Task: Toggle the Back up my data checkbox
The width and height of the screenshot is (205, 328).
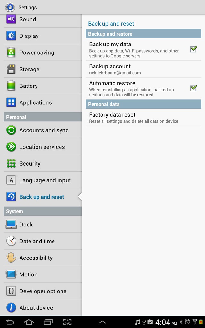Action: (193, 49)
